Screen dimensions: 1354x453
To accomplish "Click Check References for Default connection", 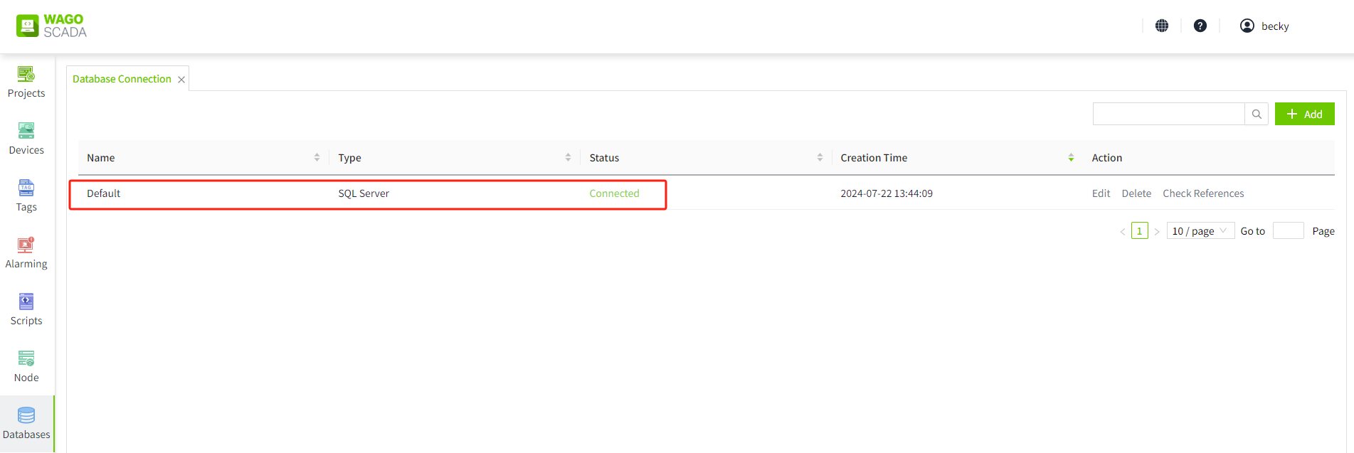I will [1203, 193].
